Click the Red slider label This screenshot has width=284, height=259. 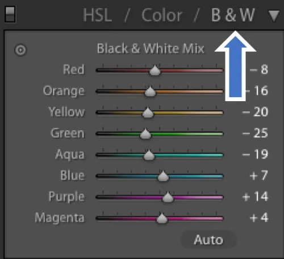[74, 69]
